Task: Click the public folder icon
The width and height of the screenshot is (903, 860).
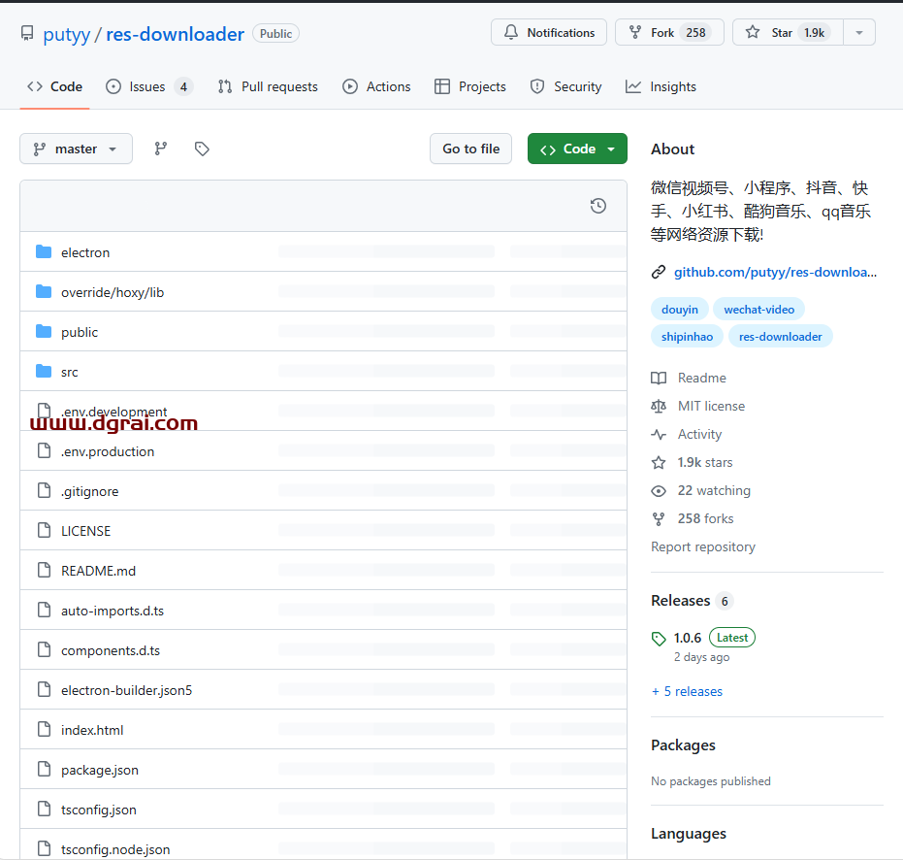Action: point(44,331)
